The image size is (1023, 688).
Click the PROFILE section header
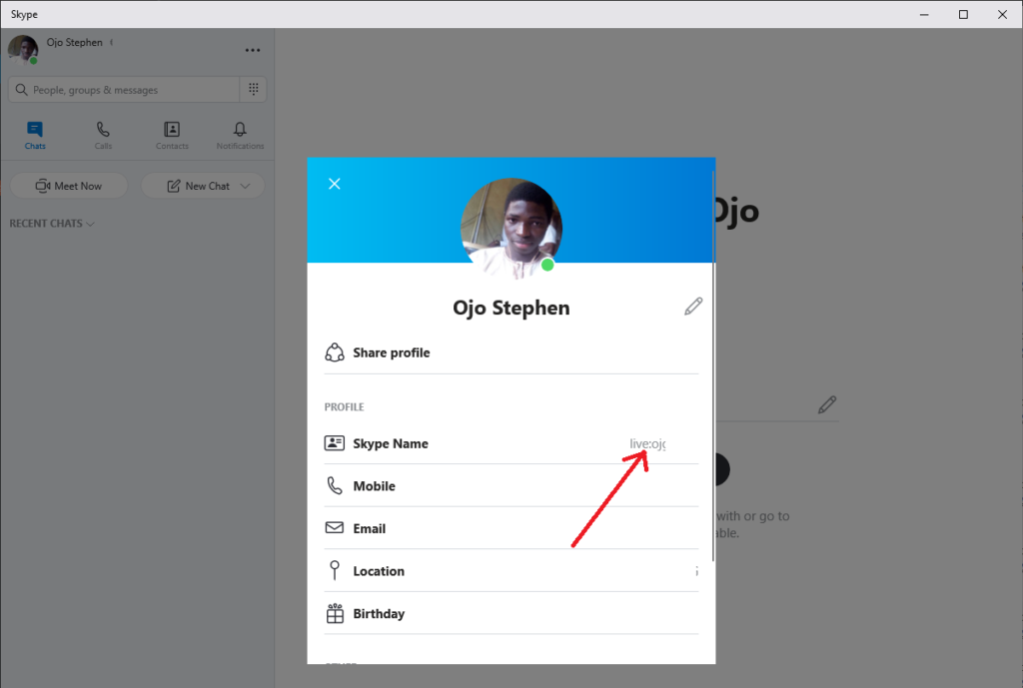click(344, 407)
